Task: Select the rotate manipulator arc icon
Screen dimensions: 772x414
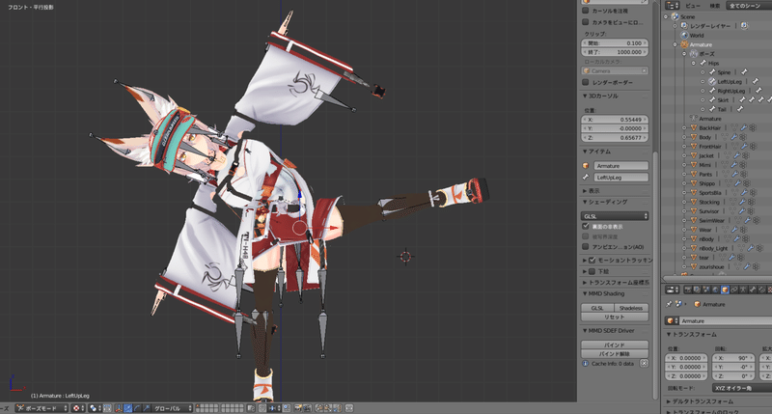Action: (137, 408)
